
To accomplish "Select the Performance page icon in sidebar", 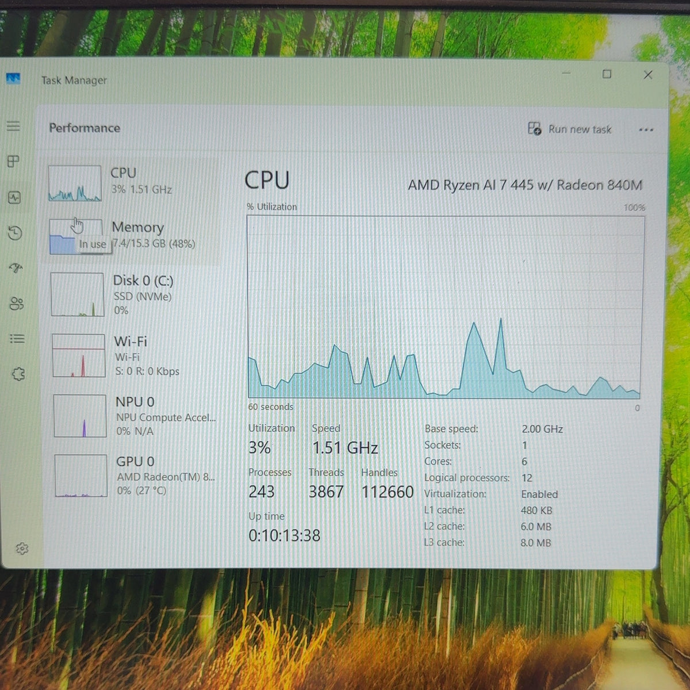I will tap(14, 198).
